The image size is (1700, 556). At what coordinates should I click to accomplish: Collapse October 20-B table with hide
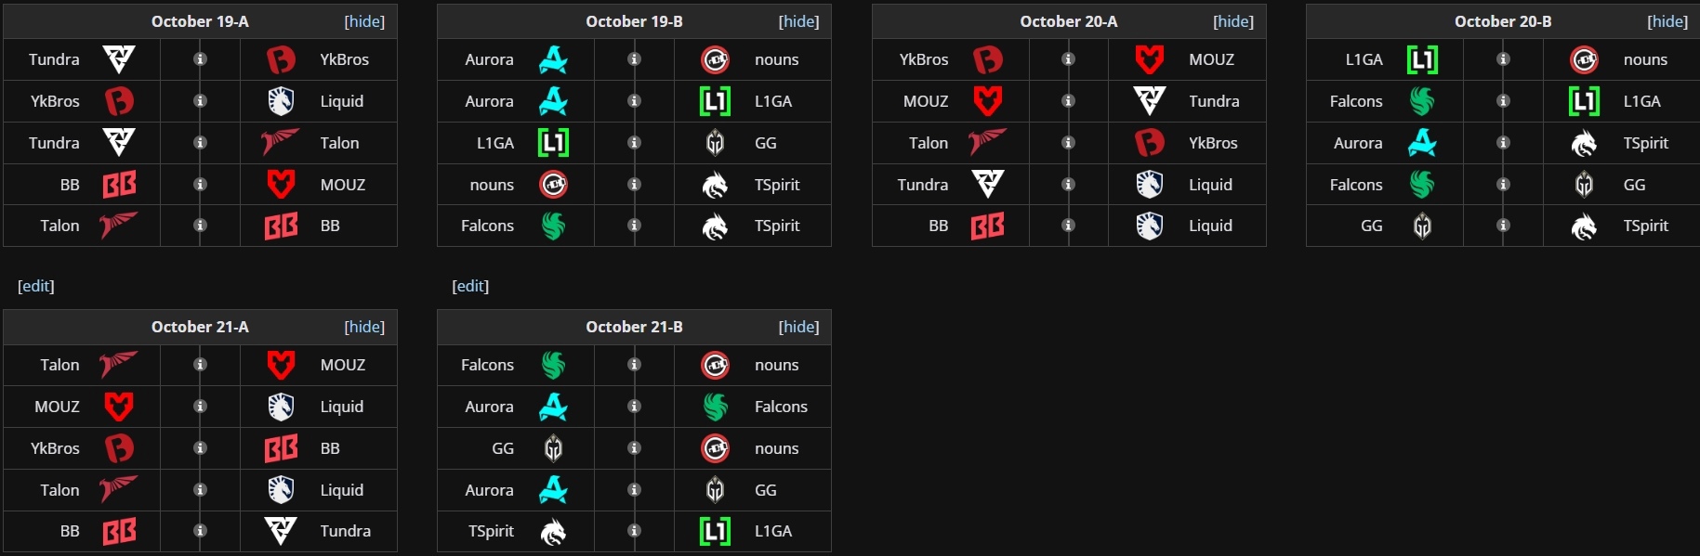click(1667, 21)
